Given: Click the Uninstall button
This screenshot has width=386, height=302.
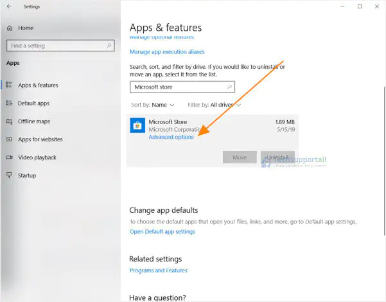Looking at the screenshot, I should pyautogui.click(x=277, y=157).
